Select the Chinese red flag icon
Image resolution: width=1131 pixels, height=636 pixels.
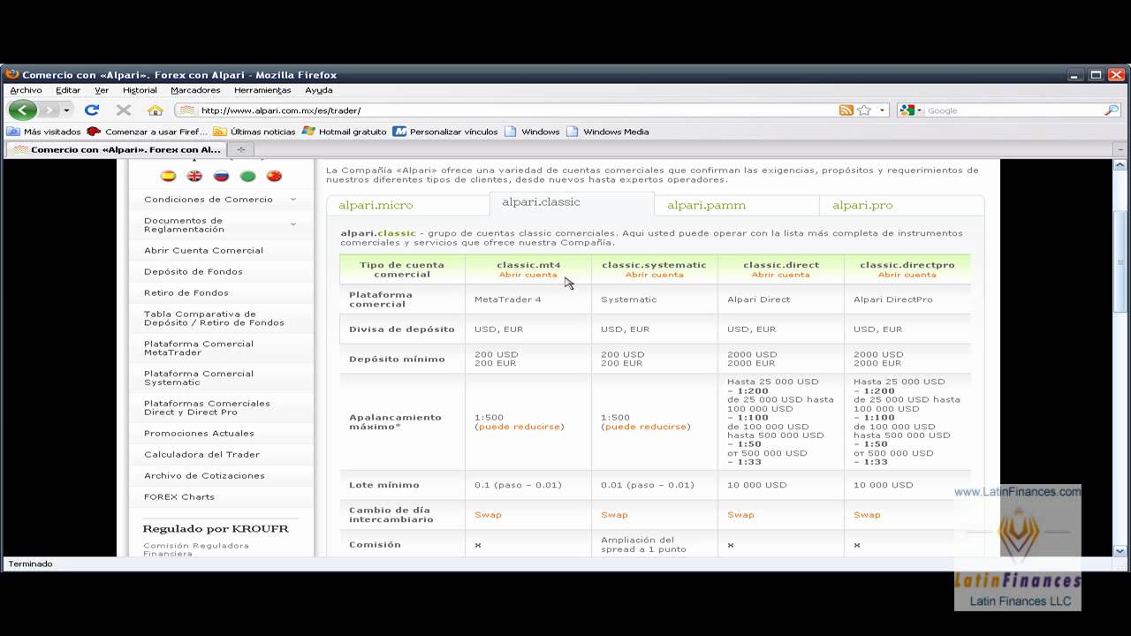[x=274, y=176]
